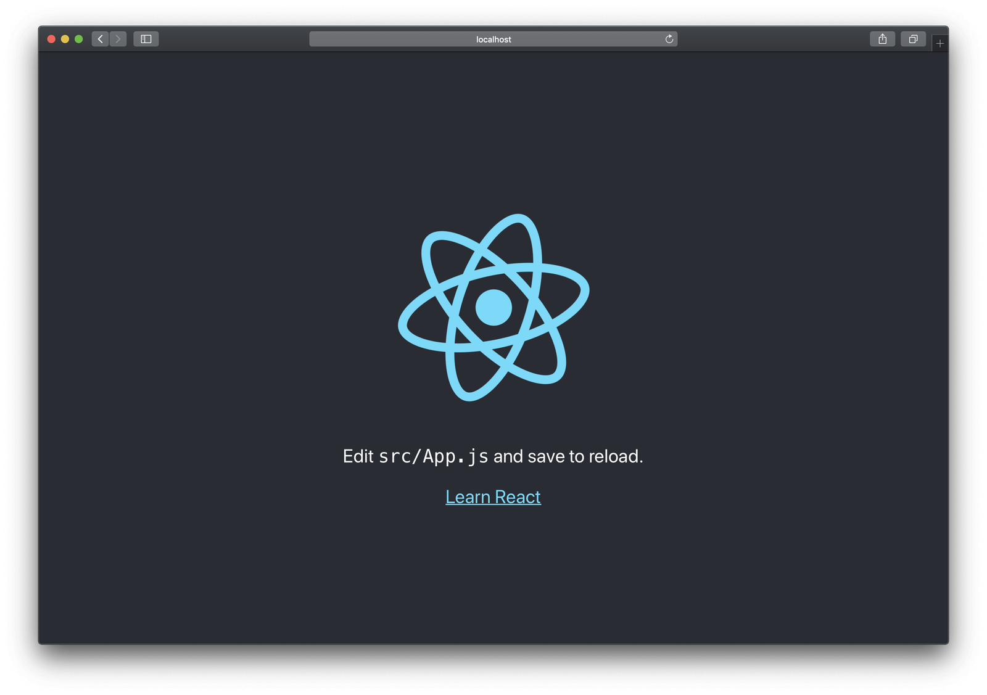Click the forward navigation arrow
The height and width of the screenshot is (695, 987).
(117, 38)
